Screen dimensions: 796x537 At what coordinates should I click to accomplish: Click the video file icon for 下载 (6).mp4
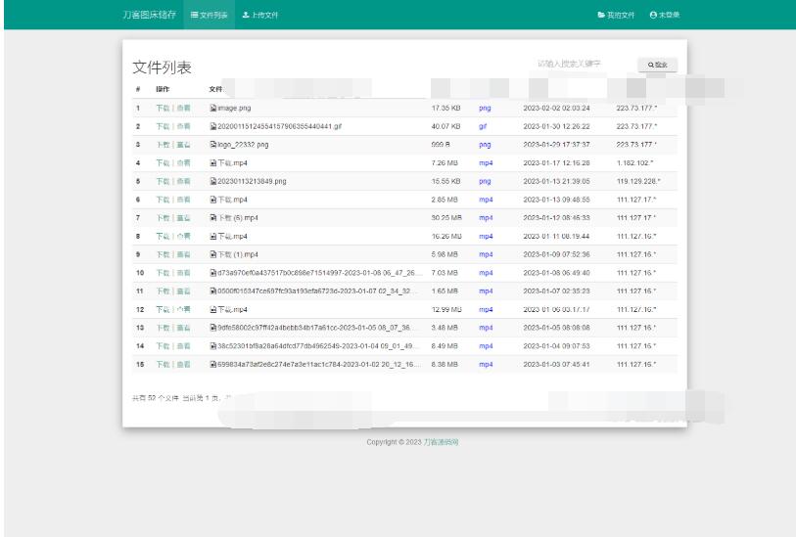pyautogui.click(x=212, y=218)
